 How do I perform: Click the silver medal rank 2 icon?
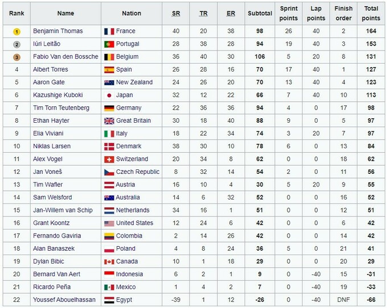pos(17,44)
